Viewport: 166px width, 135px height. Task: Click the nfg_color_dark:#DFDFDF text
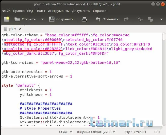tap(81, 53)
